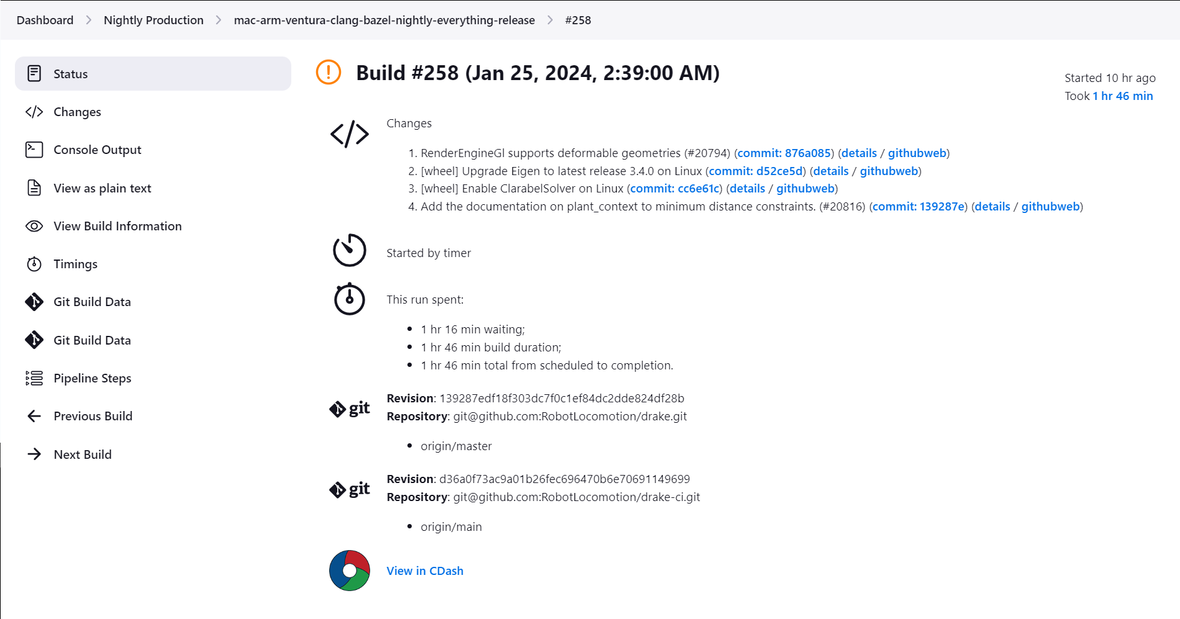Expand breadcrumb chevron after Nightly Production
1180x619 pixels.
[x=219, y=20]
